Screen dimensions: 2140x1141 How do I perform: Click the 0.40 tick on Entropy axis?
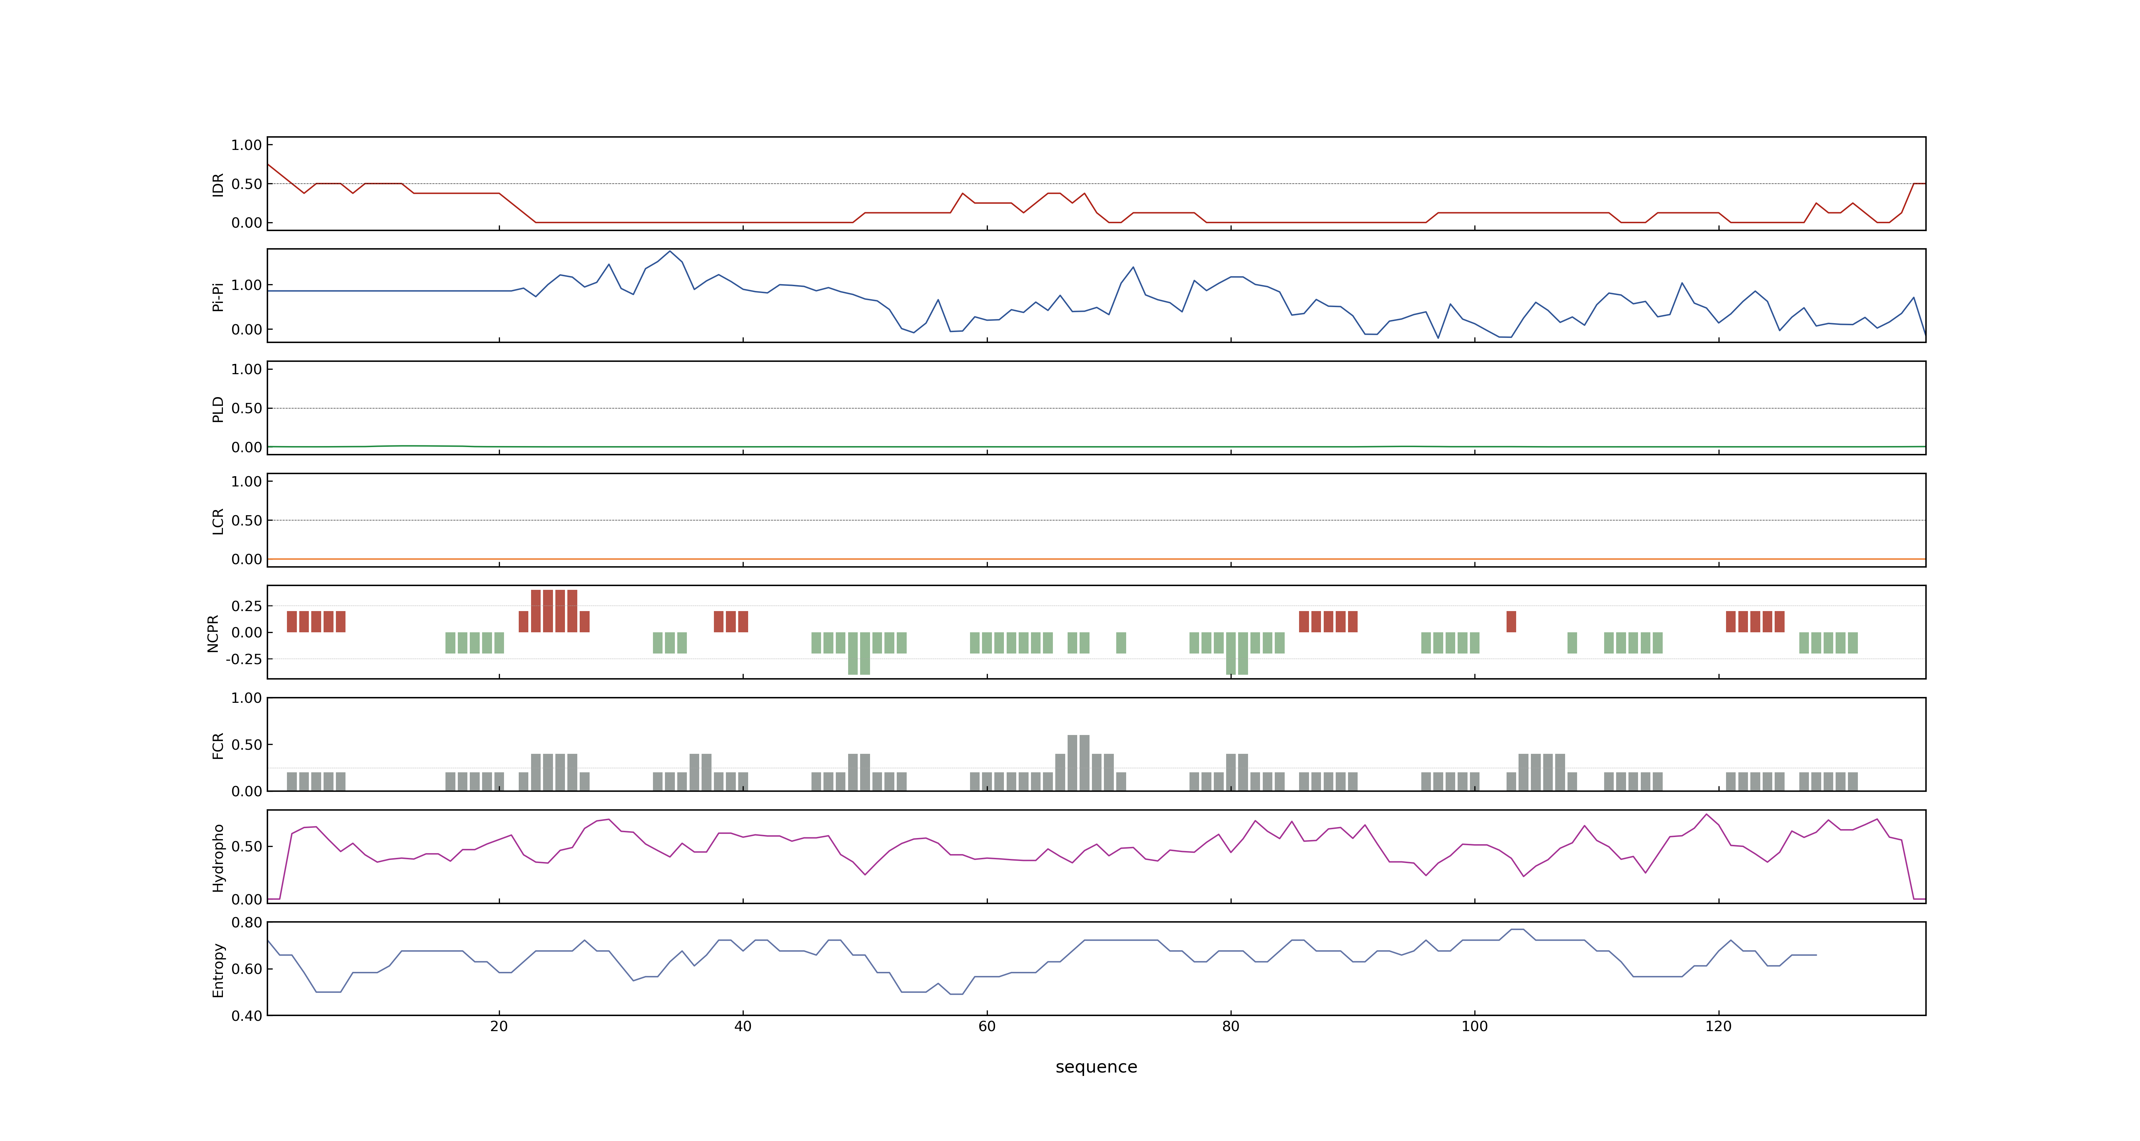(x=247, y=1016)
